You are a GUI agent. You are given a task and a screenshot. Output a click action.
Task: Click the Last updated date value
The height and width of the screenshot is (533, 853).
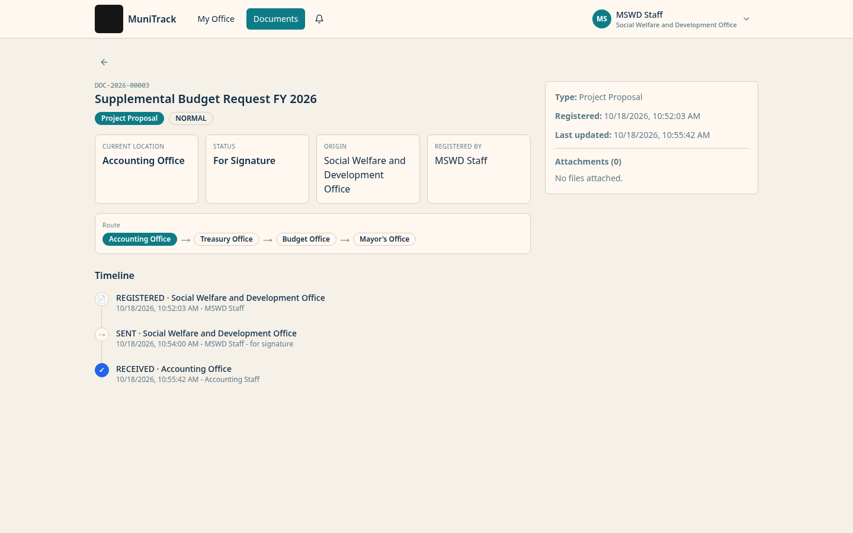coord(662,135)
